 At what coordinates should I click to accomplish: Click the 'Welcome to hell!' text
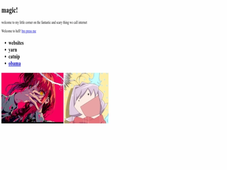(x=11, y=31)
